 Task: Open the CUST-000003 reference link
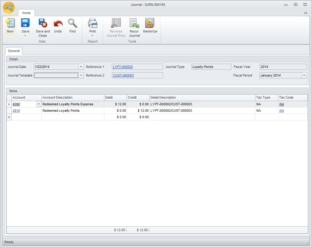(123, 75)
